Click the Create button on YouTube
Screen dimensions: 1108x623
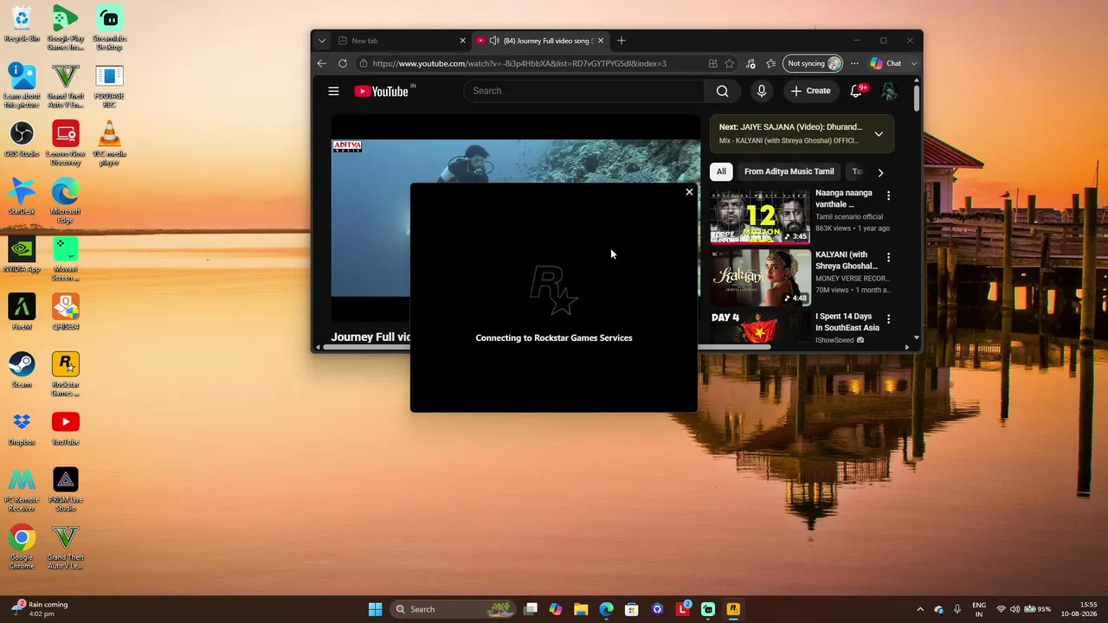(x=810, y=91)
